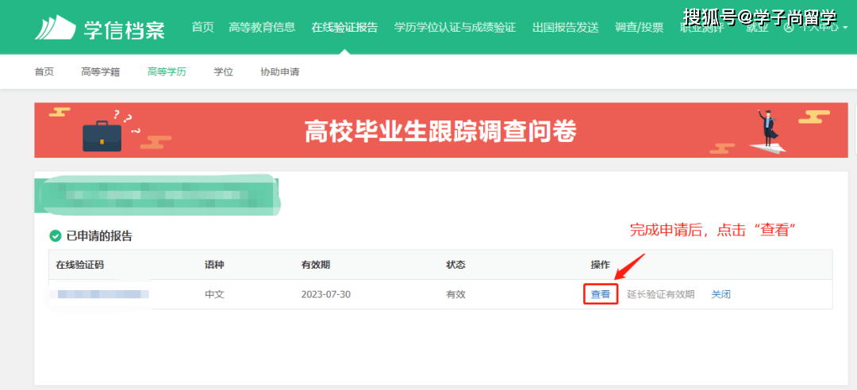Click the briefcase icon on the banner
This screenshot has width=857, height=390.
pyautogui.click(x=102, y=135)
